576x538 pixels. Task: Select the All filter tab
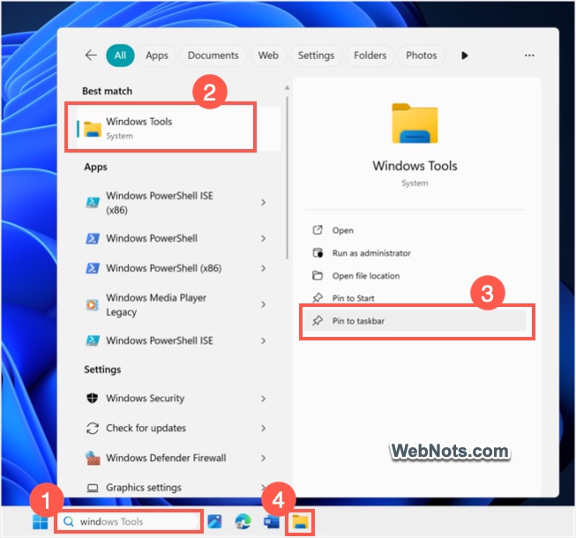[120, 56]
